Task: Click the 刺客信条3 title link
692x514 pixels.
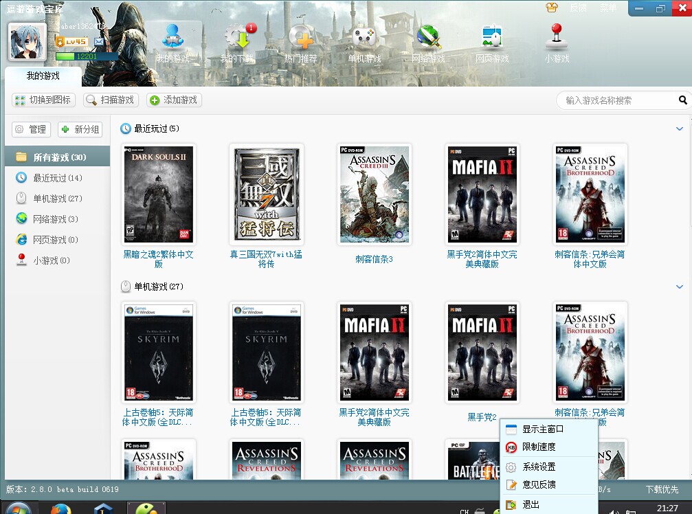Action: pyautogui.click(x=375, y=260)
